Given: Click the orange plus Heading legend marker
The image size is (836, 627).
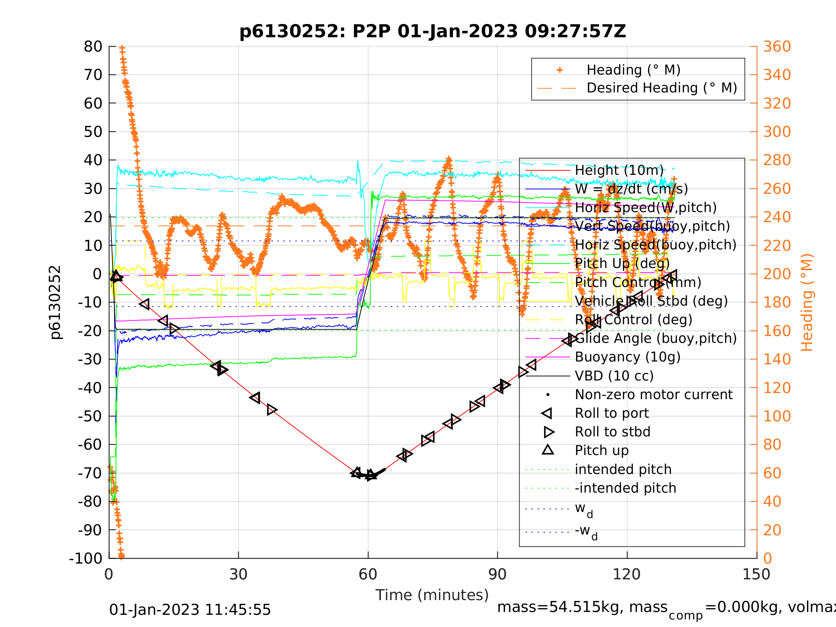Looking at the screenshot, I should coord(560,70).
